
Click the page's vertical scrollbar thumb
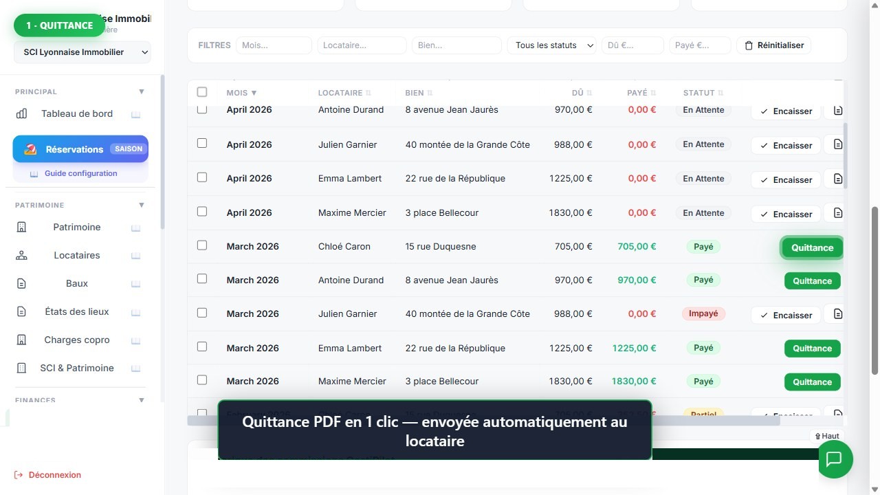click(874, 290)
